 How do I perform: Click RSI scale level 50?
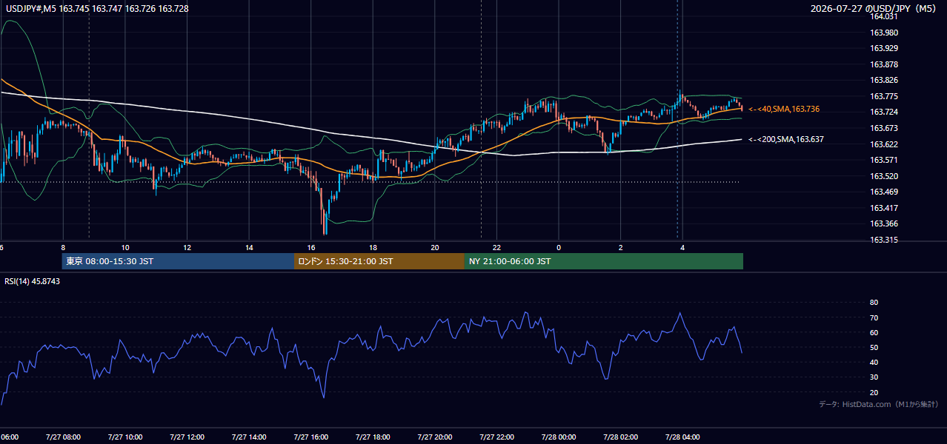(x=874, y=347)
